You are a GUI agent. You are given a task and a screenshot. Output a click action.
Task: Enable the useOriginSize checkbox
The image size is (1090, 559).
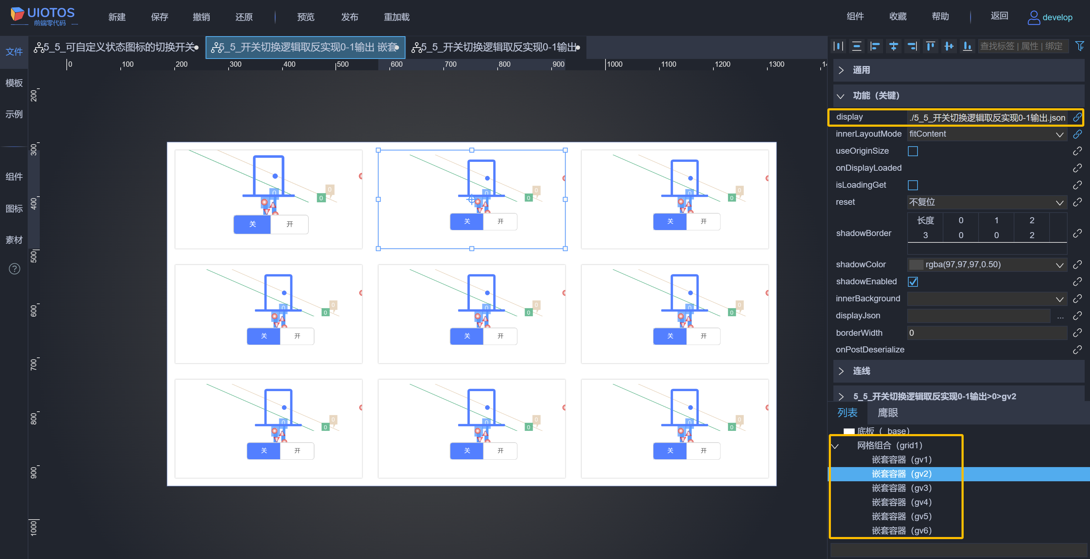[x=913, y=151]
